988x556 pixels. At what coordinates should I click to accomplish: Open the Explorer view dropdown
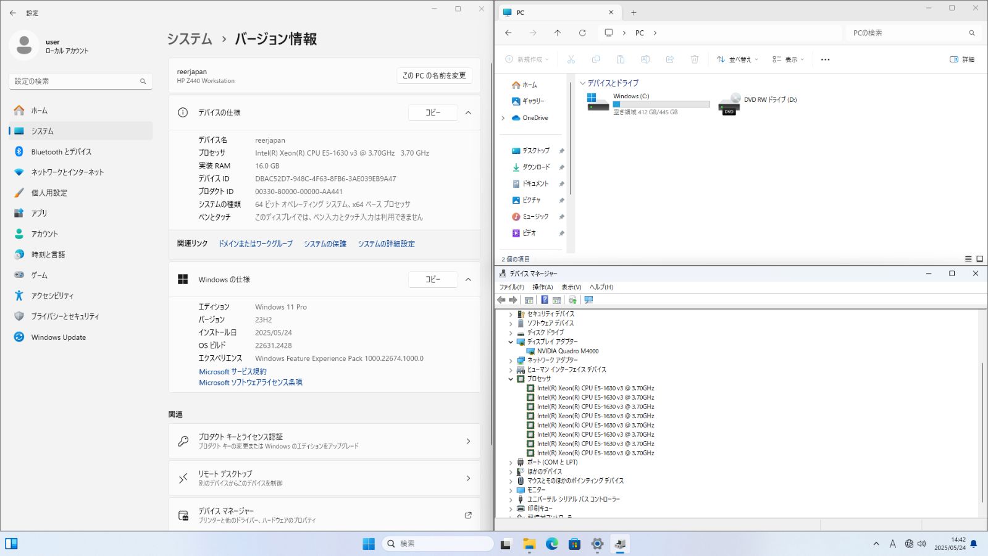(789, 59)
